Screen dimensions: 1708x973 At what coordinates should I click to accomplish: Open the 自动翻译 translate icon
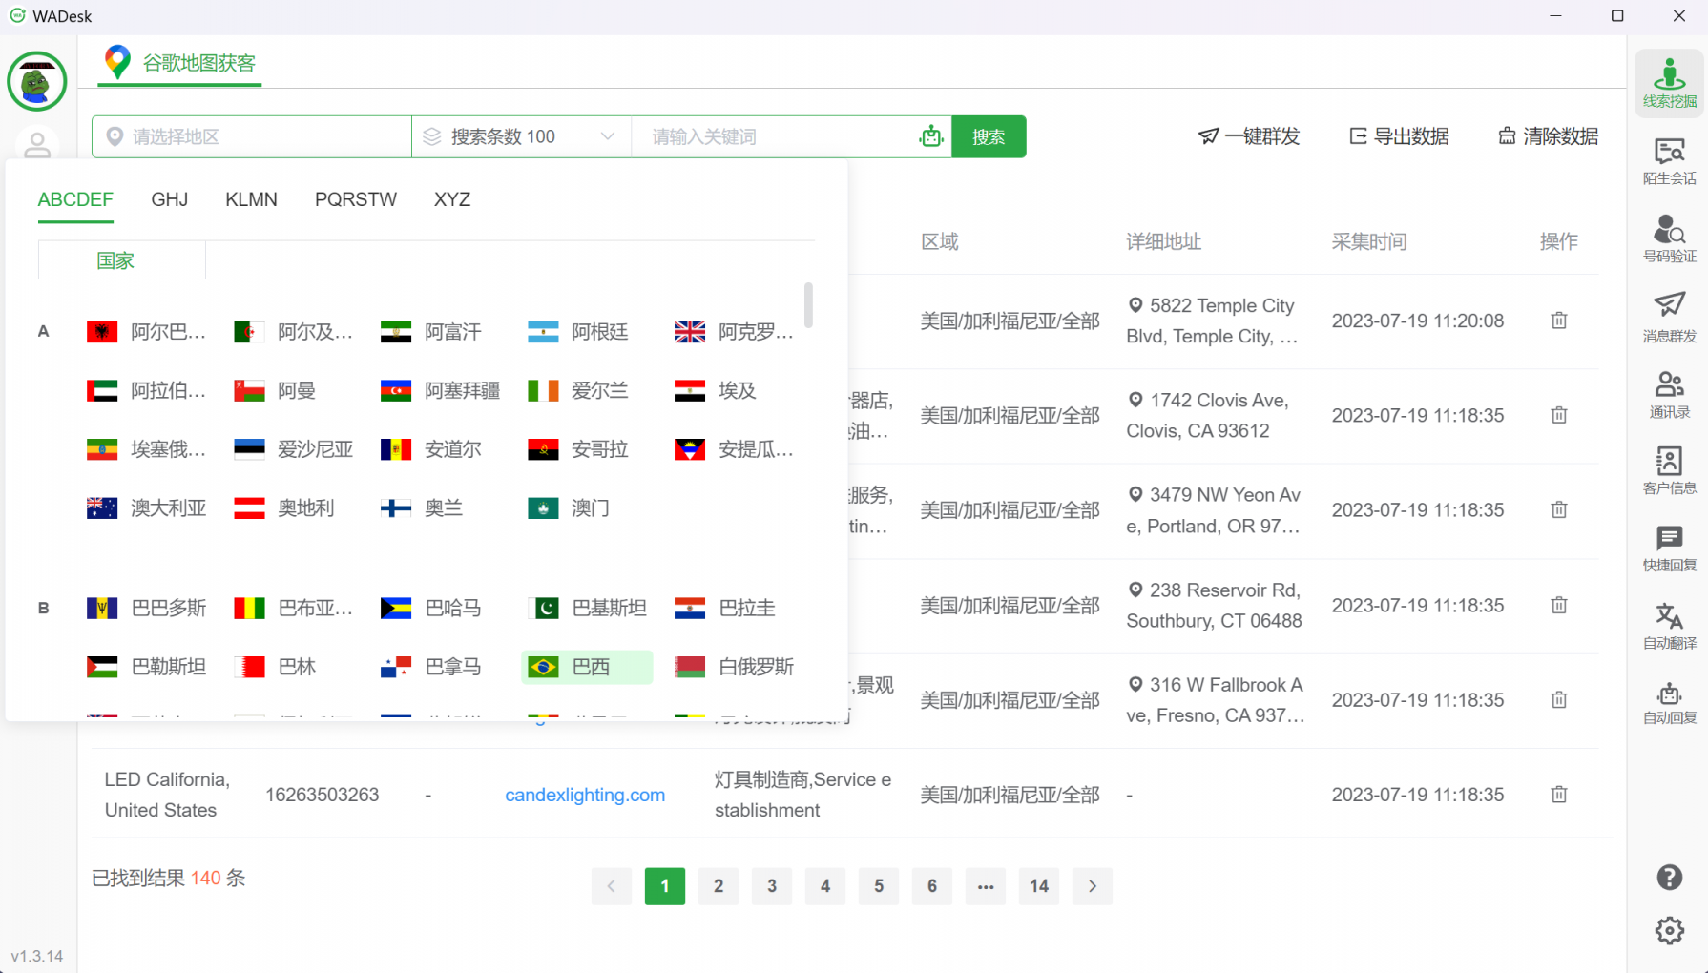click(x=1668, y=626)
